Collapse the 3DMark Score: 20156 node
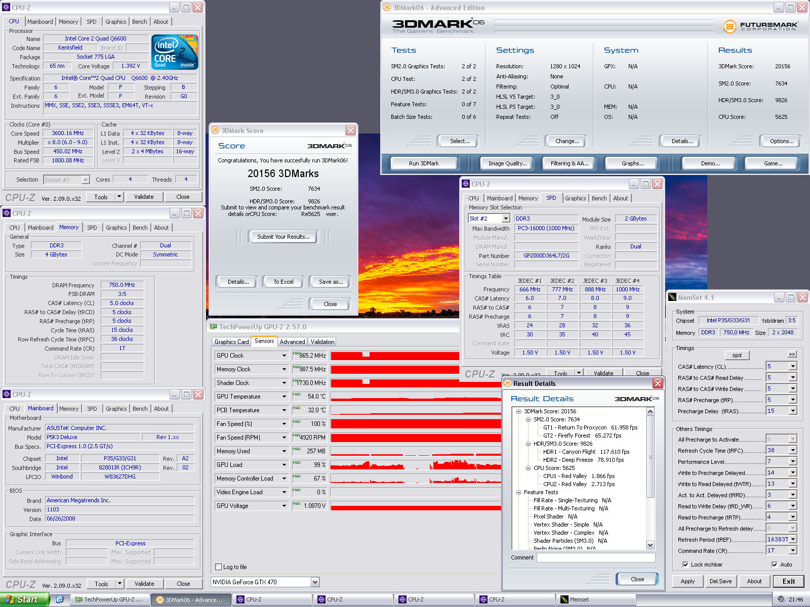810x607 pixels. point(518,411)
